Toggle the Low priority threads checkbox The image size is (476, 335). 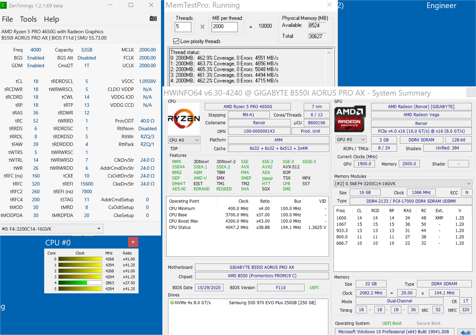[x=176, y=41]
